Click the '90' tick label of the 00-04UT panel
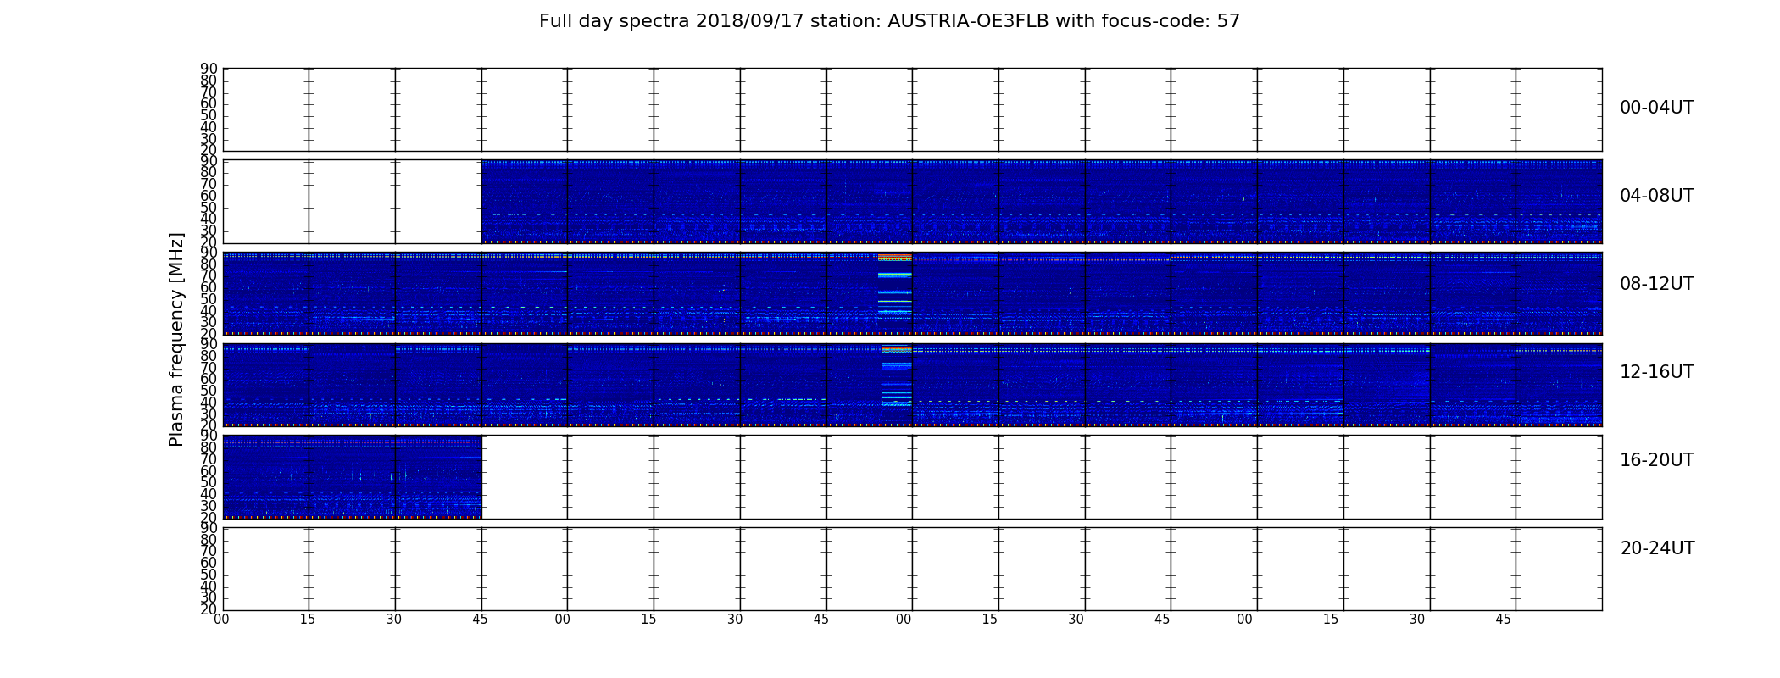This screenshot has height=678, width=1780. pos(209,69)
